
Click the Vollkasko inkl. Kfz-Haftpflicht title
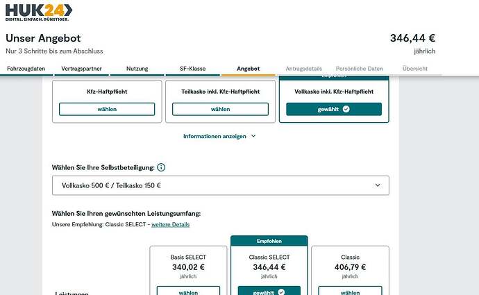point(334,92)
